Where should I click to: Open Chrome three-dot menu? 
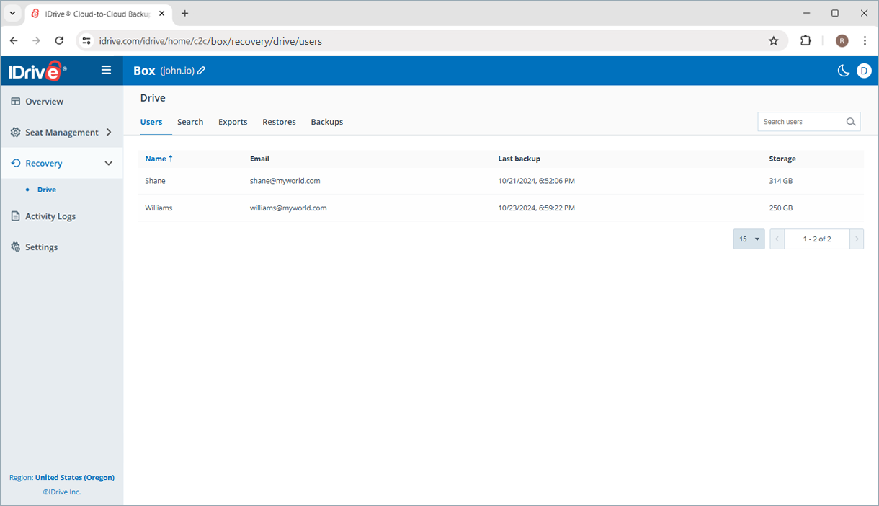tap(865, 41)
